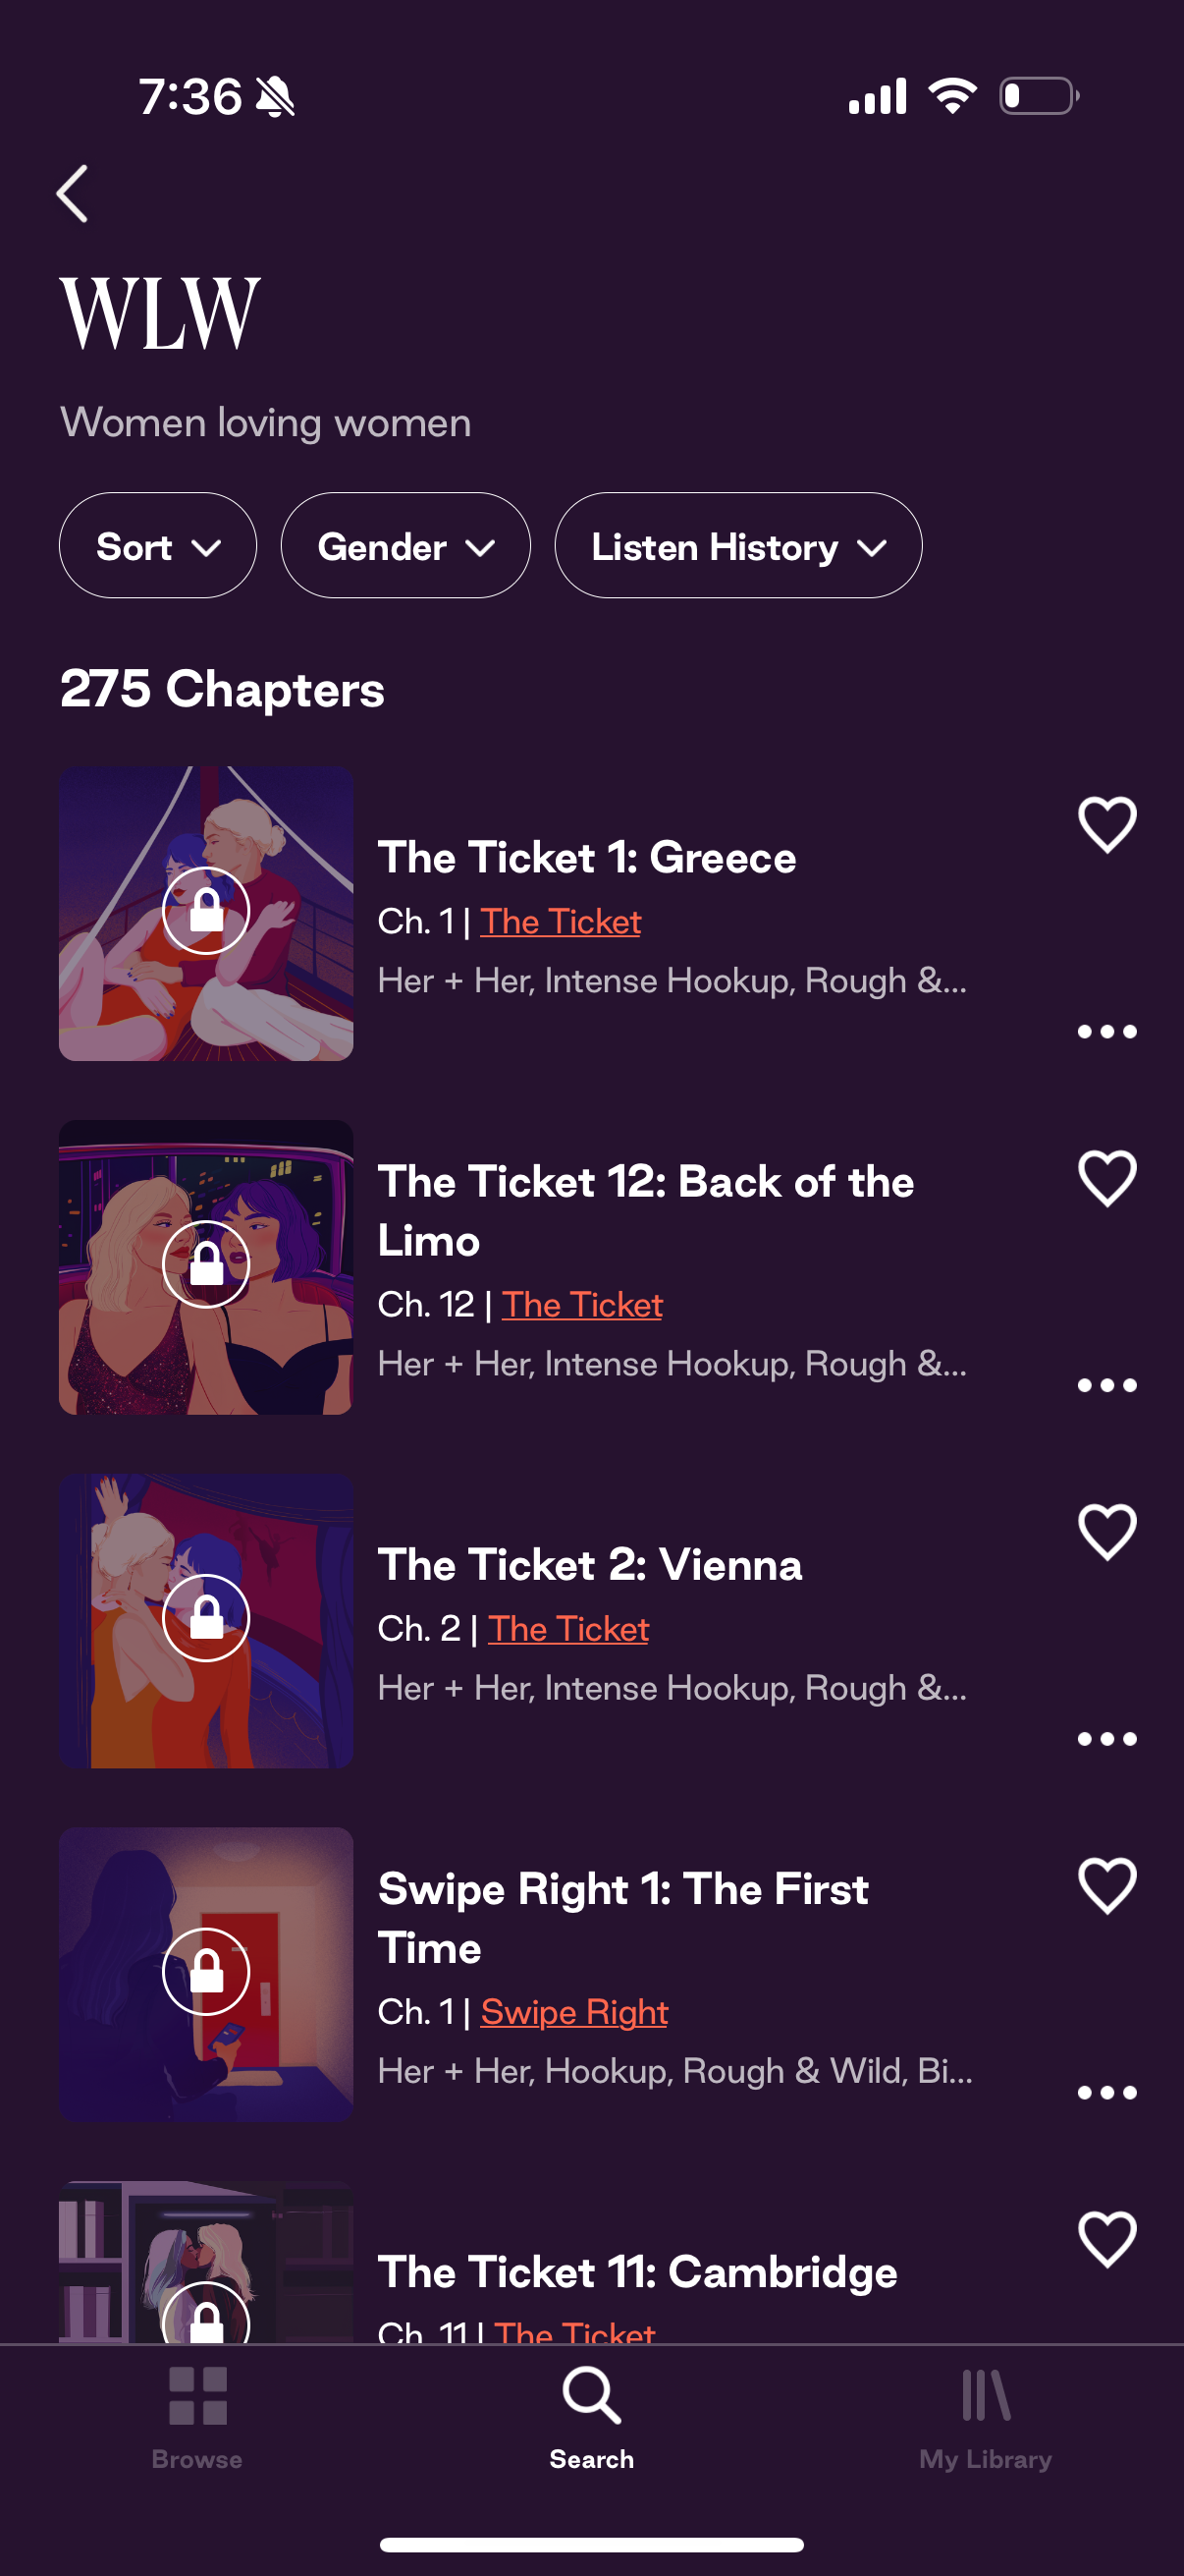Open more options for Swipe Right 1

pos(1107,2093)
